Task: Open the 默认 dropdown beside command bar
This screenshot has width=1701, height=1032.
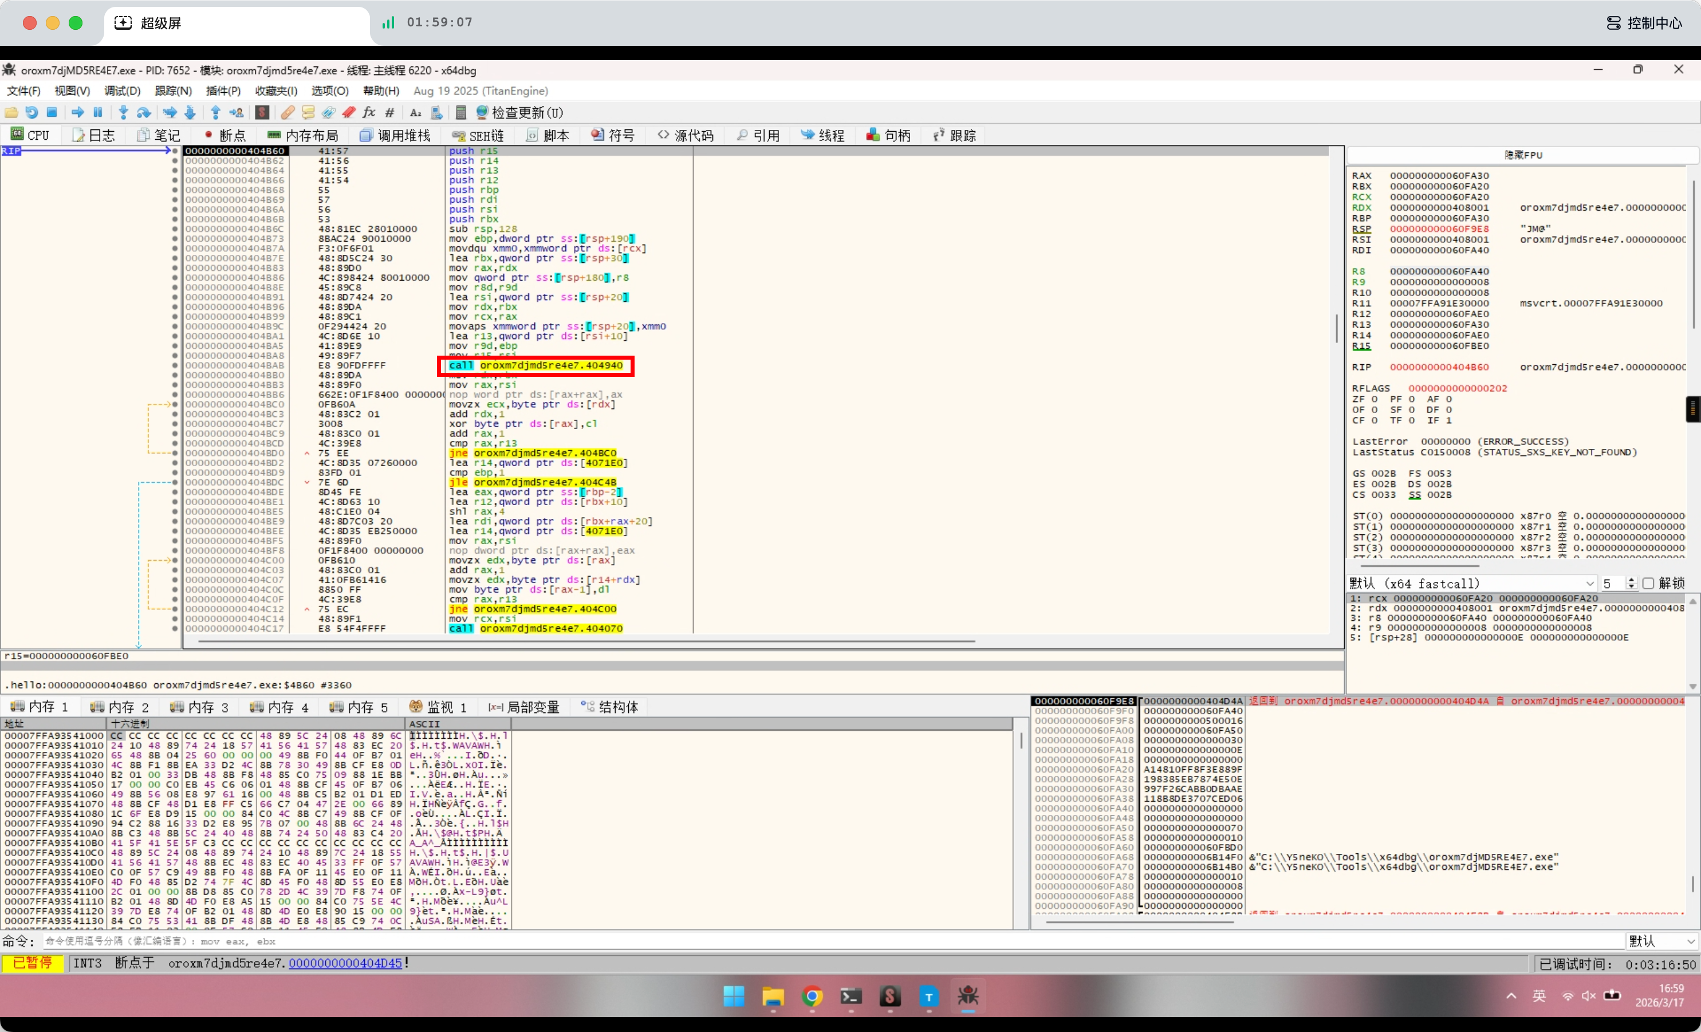Action: (x=1661, y=941)
